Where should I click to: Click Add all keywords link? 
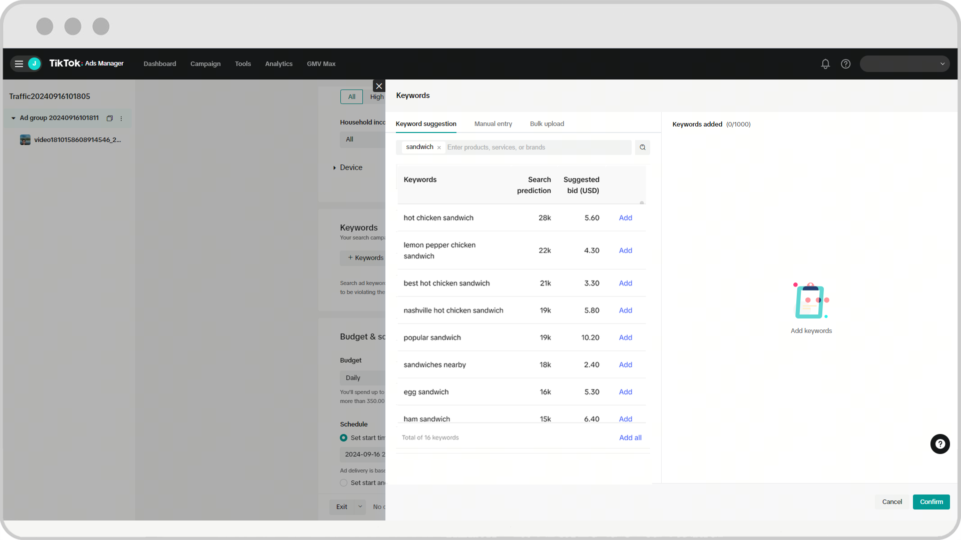pyautogui.click(x=630, y=437)
